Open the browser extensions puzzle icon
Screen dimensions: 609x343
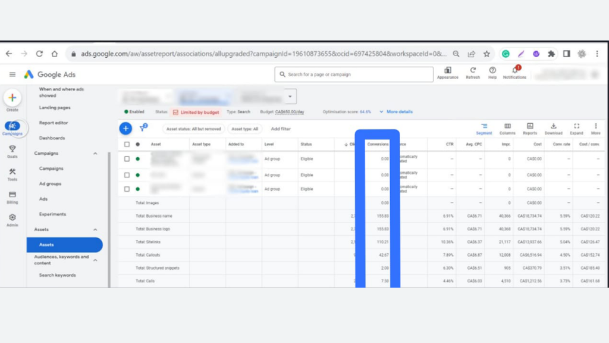point(551,54)
